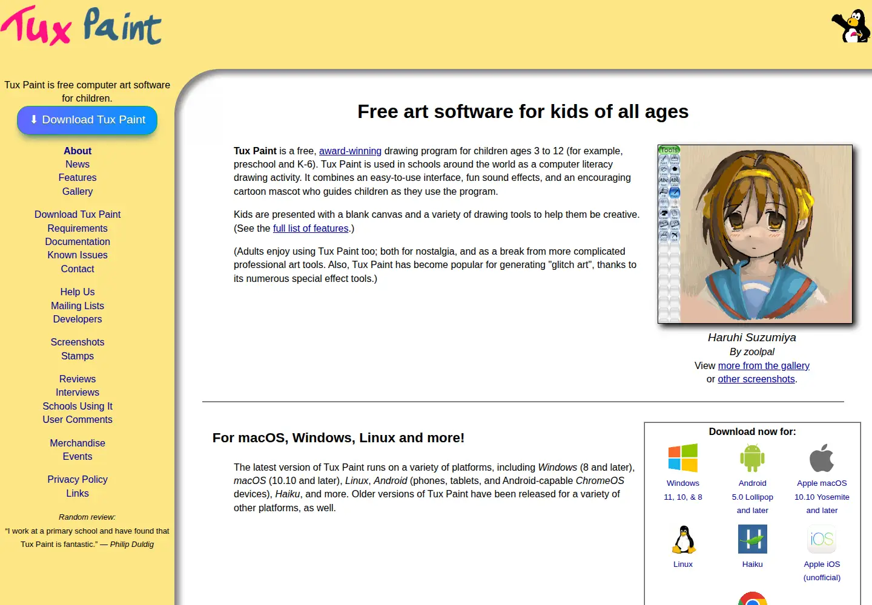The height and width of the screenshot is (605, 872).
Task: Open Gallery in the sidebar
Action: (78, 191)
